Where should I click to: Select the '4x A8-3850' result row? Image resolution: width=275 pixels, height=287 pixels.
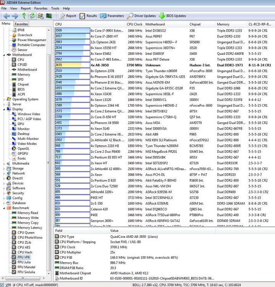point(164,65)
